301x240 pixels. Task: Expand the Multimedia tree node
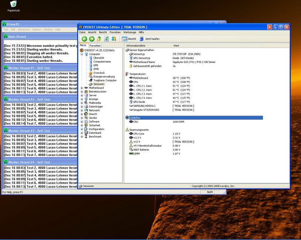[x=82, y=103]
